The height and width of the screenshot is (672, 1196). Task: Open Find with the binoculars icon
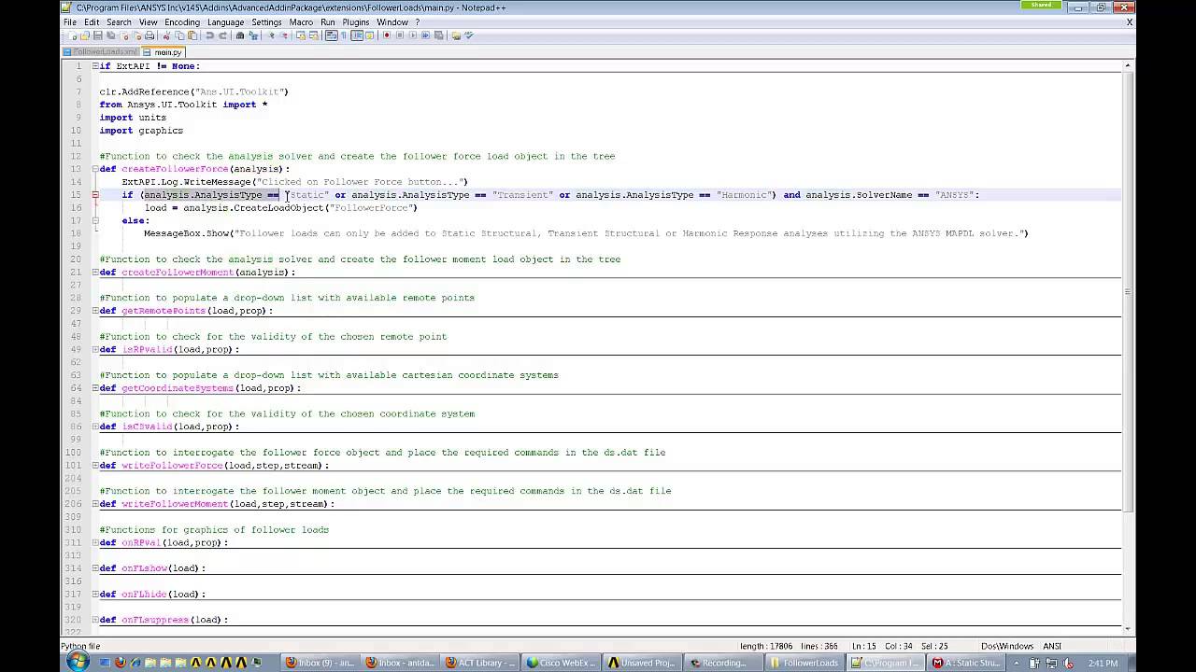point(239,35)
